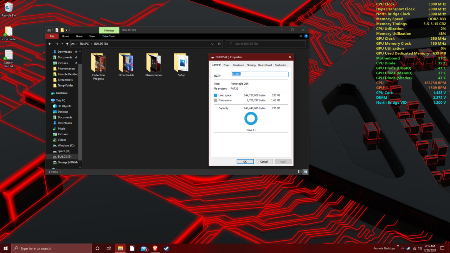Click the drive label name text field
The image size is (450, 253).
tap(259, 74)
